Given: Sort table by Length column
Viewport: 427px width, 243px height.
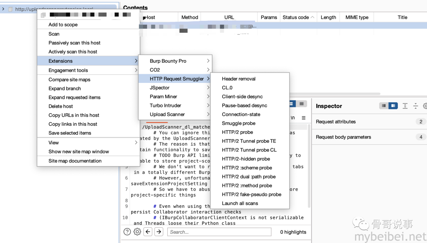Looking at the screenshot, I should pos(328,17).
